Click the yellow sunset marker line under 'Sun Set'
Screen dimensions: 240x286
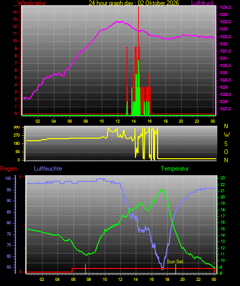click(176, 268)
